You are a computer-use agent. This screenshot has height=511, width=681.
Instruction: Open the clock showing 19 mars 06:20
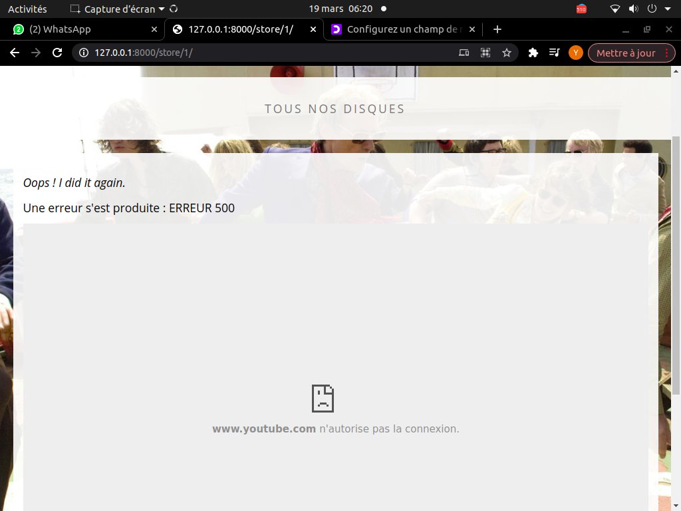click(340, 9)
